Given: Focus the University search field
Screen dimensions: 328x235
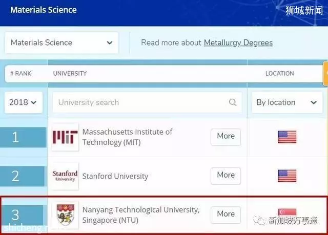Looking at the screenshot, I should [147, 102].
